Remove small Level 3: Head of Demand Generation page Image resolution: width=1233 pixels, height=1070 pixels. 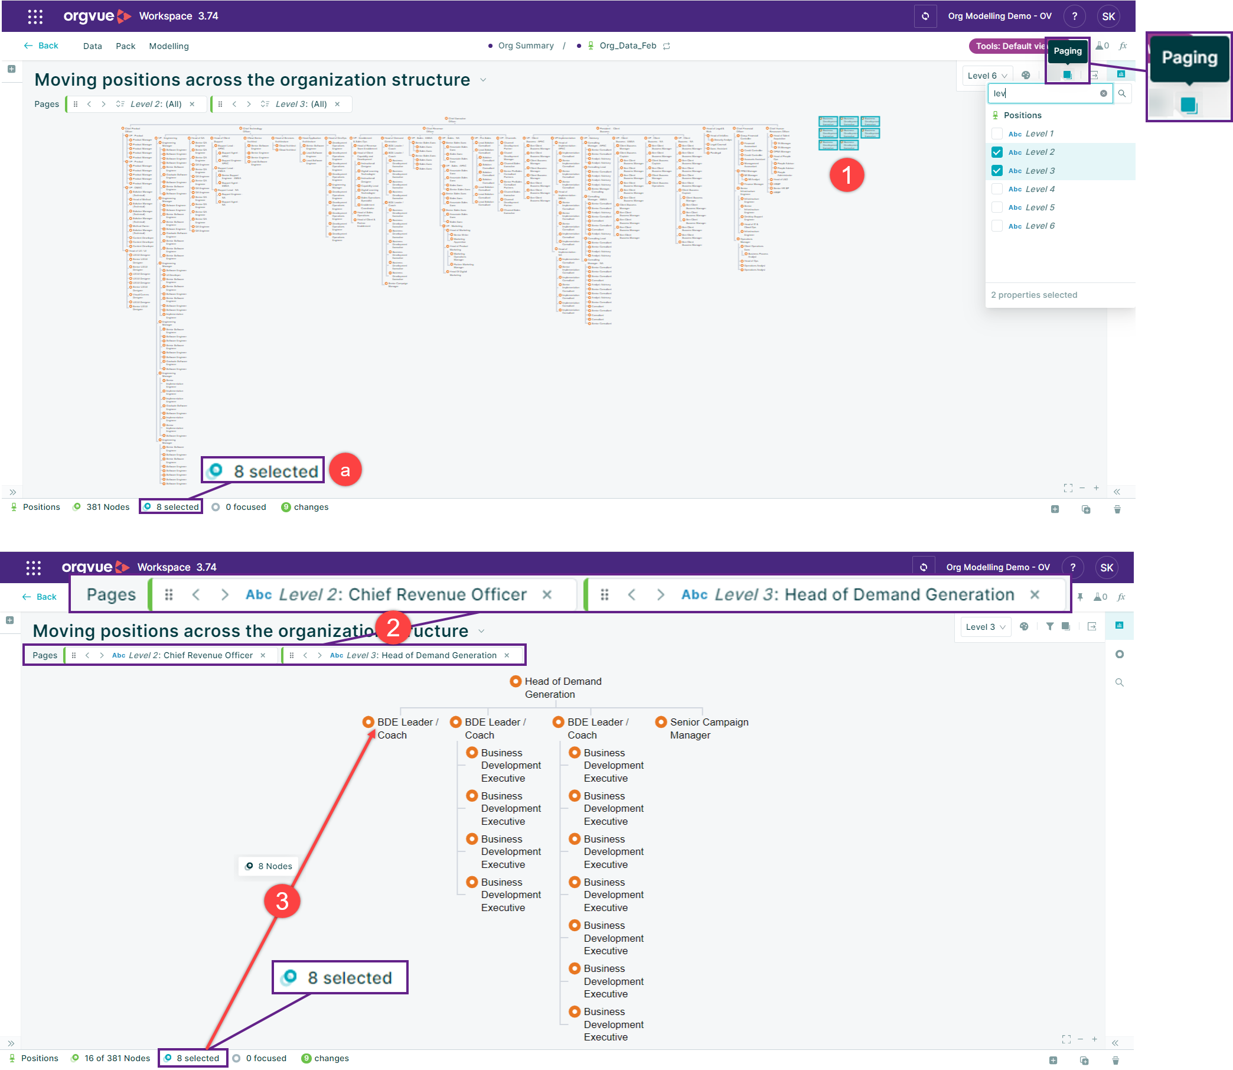pyautogui.click(x=507, y=655)
